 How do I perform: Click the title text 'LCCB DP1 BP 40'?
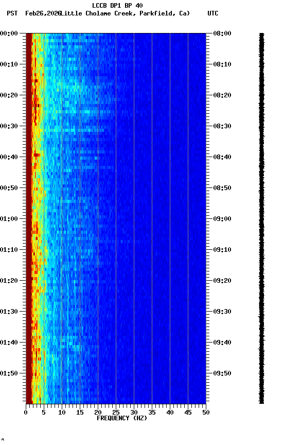[117, 5]
